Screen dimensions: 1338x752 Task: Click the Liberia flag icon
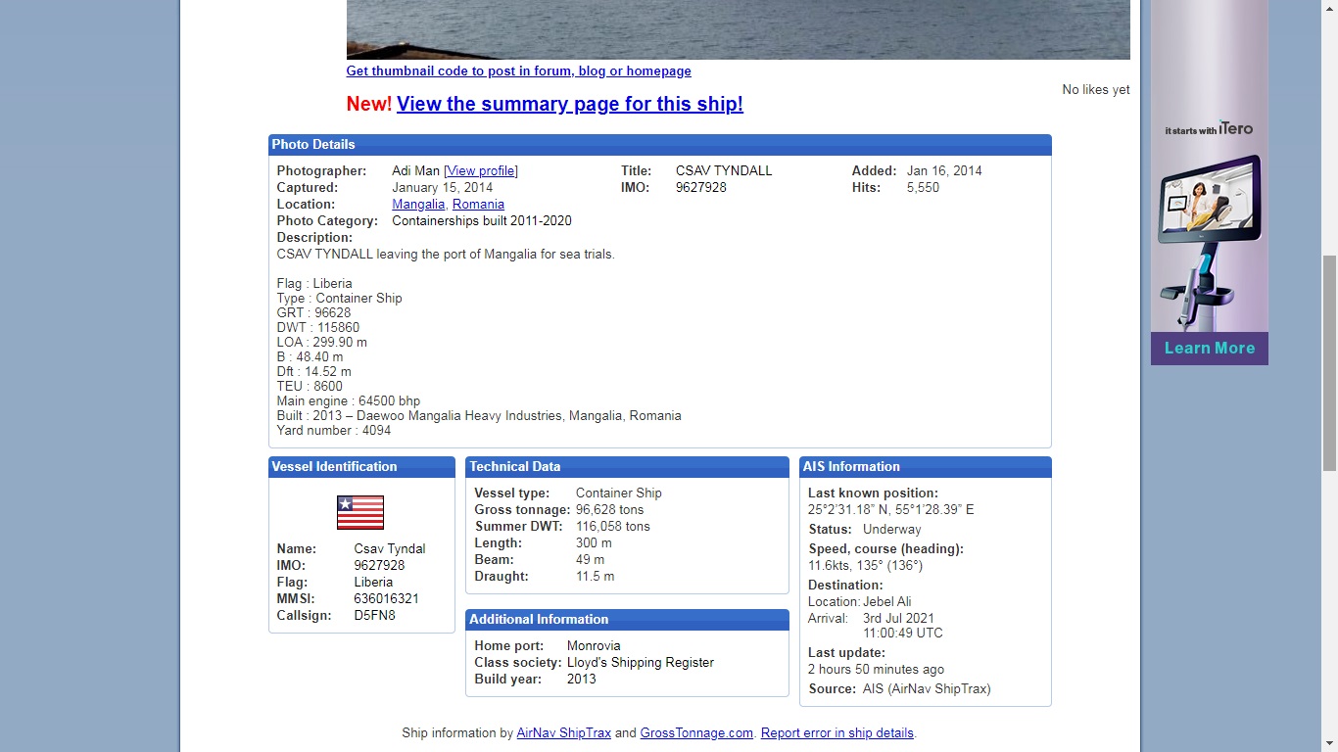click(360, 512)
